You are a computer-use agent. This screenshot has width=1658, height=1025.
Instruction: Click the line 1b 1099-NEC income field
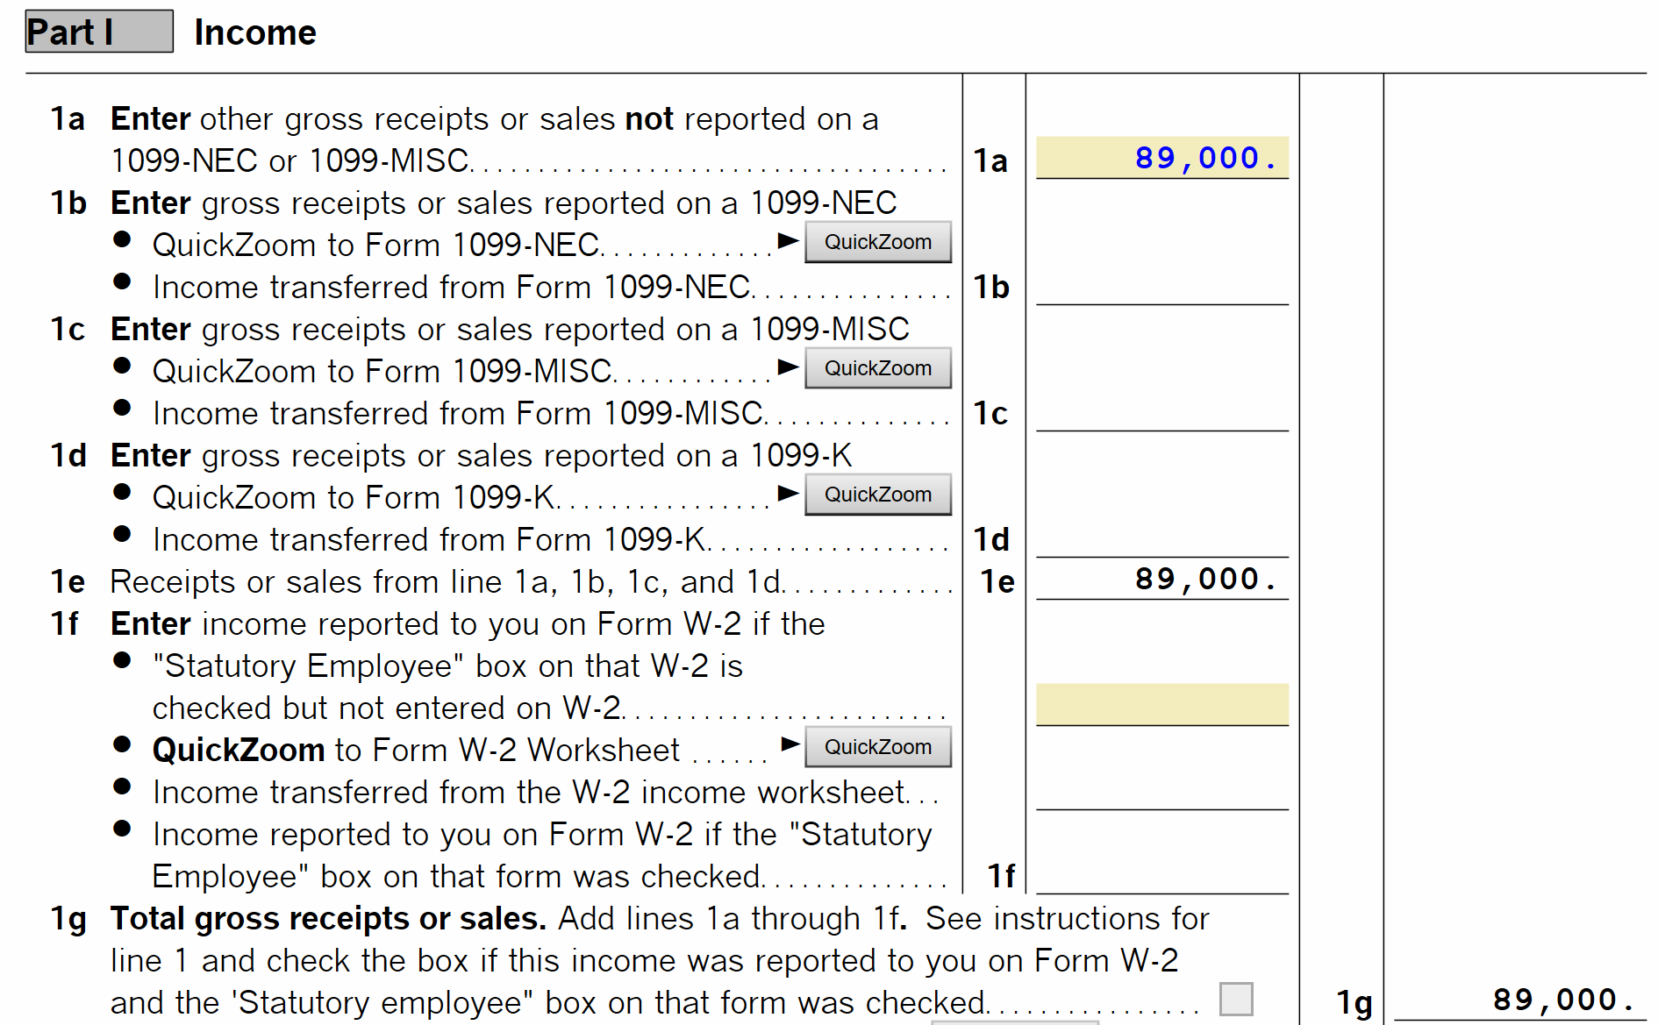point(1161,287)
